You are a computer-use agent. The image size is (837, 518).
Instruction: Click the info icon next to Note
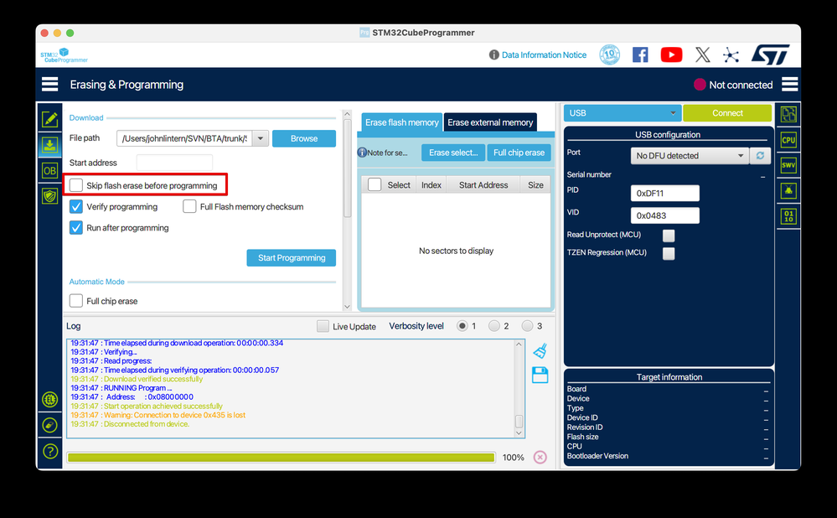point(362,153)
